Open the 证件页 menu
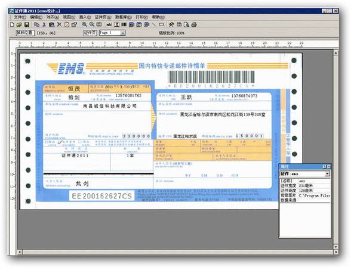351x268 pixels. (x=103, y=17)
